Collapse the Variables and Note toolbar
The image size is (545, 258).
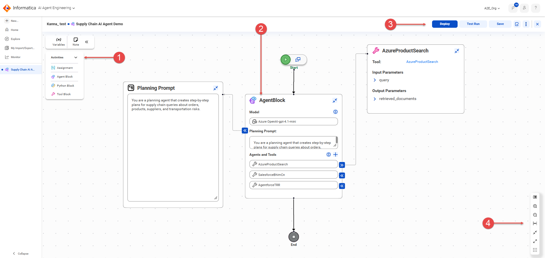coord(87,42)
